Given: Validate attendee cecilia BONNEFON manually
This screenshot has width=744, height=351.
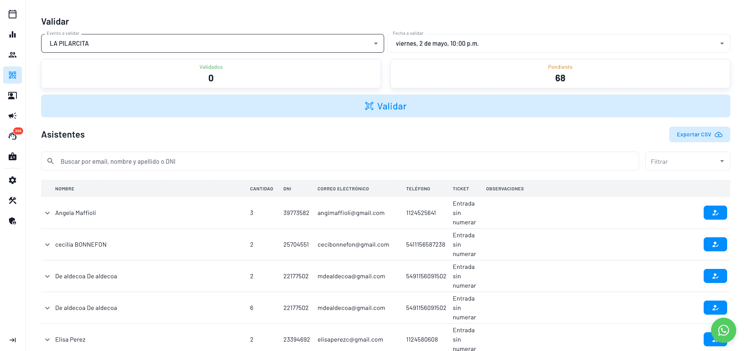Looking at the screenshot, I should click(715, 244).
